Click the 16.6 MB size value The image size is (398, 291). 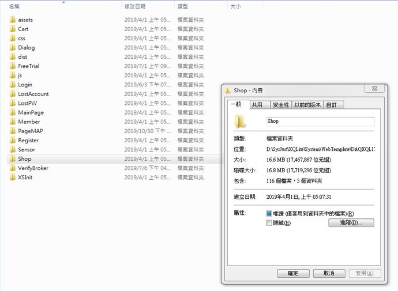[299, 160]
